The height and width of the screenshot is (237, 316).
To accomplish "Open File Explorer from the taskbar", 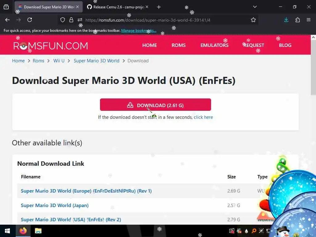I will [x=38, y=231].
